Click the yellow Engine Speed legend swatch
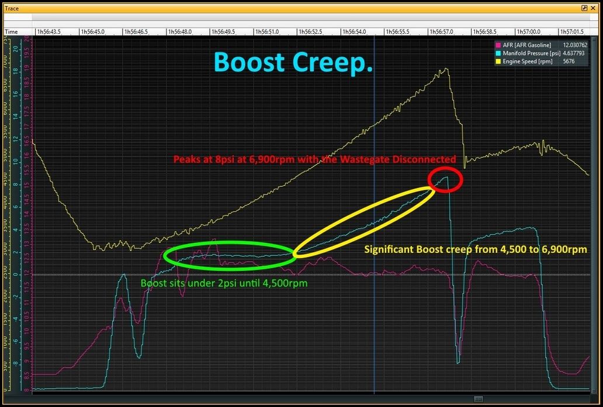This screenshot has height=407, width=603. click(498, 61)
